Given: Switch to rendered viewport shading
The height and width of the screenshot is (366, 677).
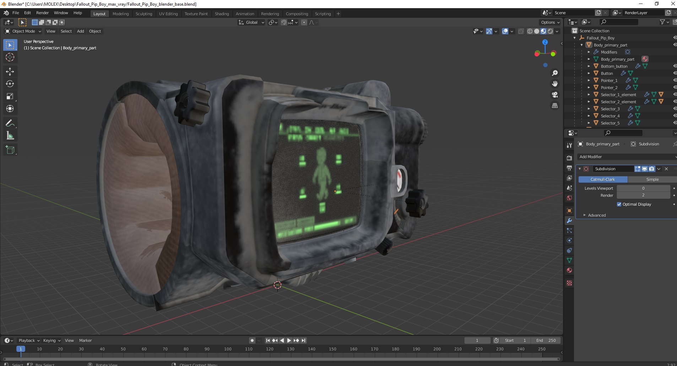Looking at the screenshot, I should pos(550,31).
